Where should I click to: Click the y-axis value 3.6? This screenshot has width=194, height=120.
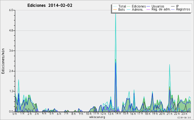coord(11,51)
